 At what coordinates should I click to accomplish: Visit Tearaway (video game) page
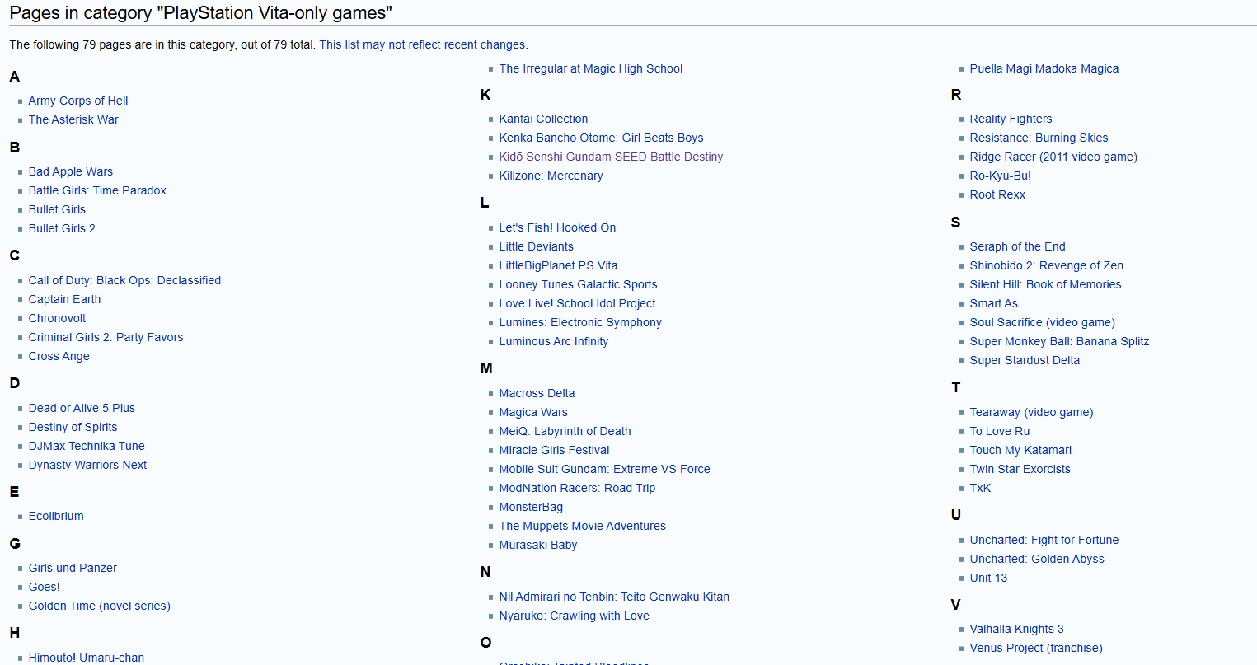coord(1031,412)
